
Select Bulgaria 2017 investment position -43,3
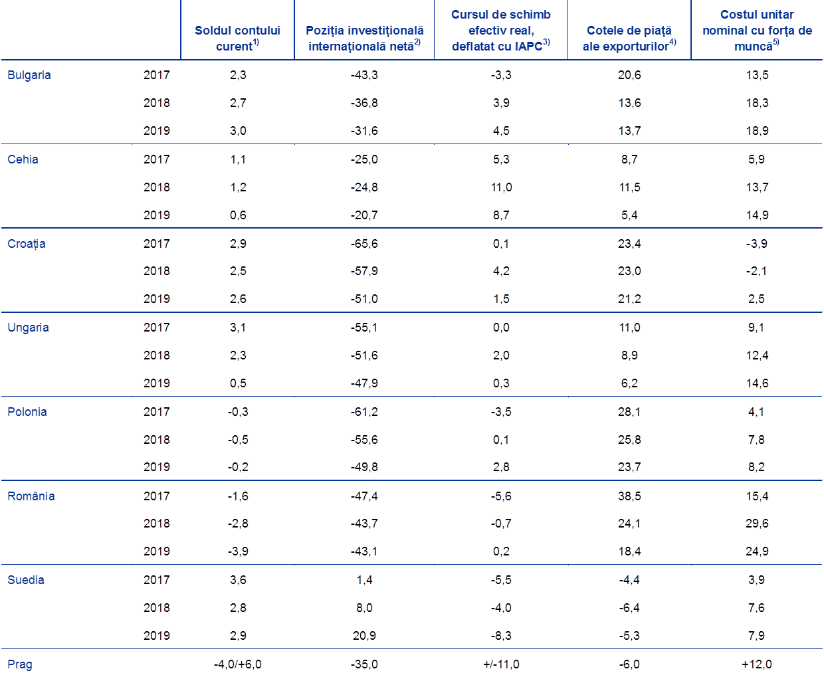click(364, 75)
